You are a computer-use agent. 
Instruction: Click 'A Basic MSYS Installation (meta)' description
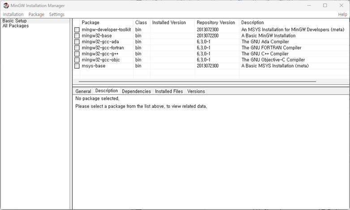pos(275,66)
